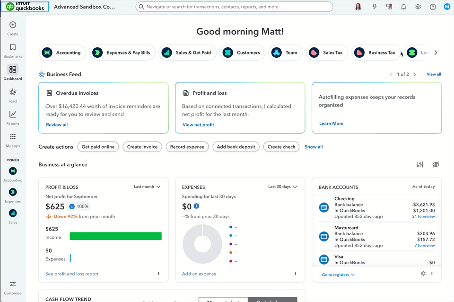This screenshot has width=454, height=302.
Task: Go to previous Business Feed page
Action: (x=391, y=74)
